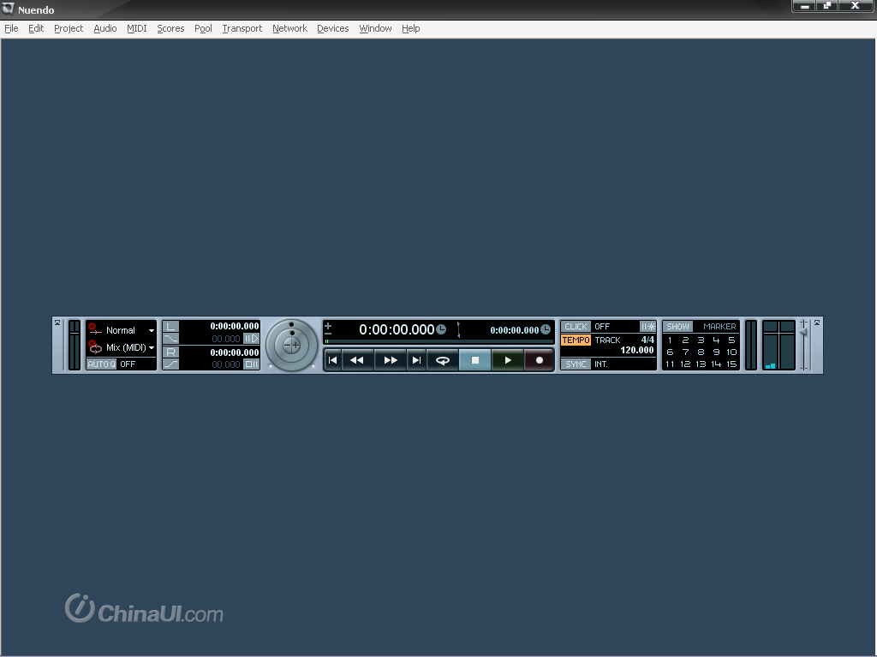
Task: Click the Stop button
Action: pyautogui.click(x=475, y=360)
